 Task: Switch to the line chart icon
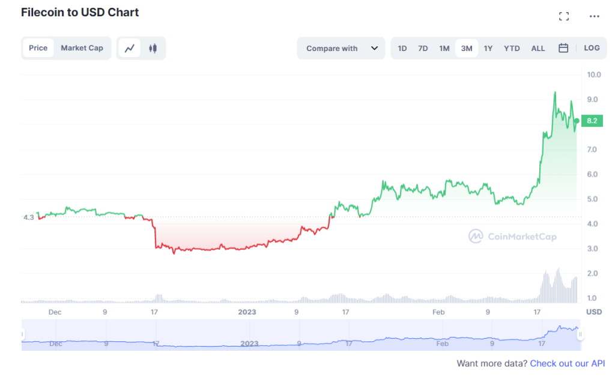click(130, 48)
